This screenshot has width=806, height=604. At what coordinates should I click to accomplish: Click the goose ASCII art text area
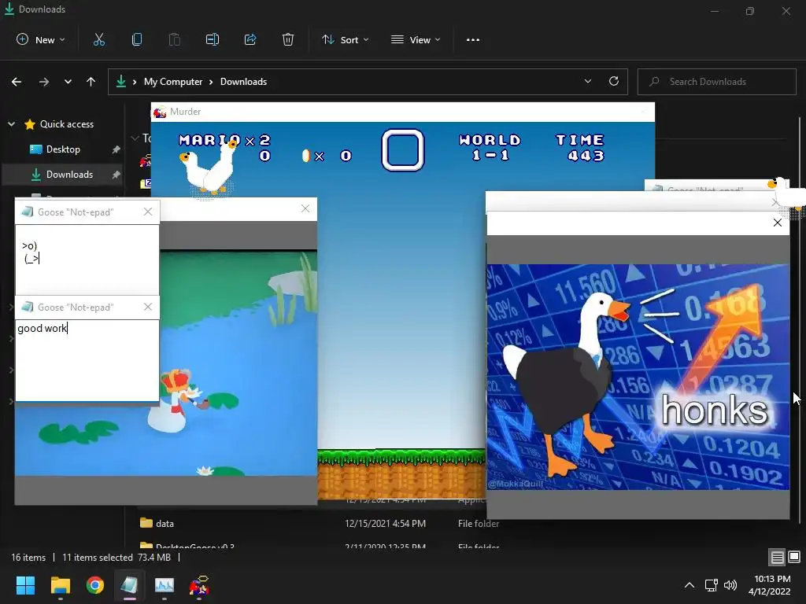point(87,260)
